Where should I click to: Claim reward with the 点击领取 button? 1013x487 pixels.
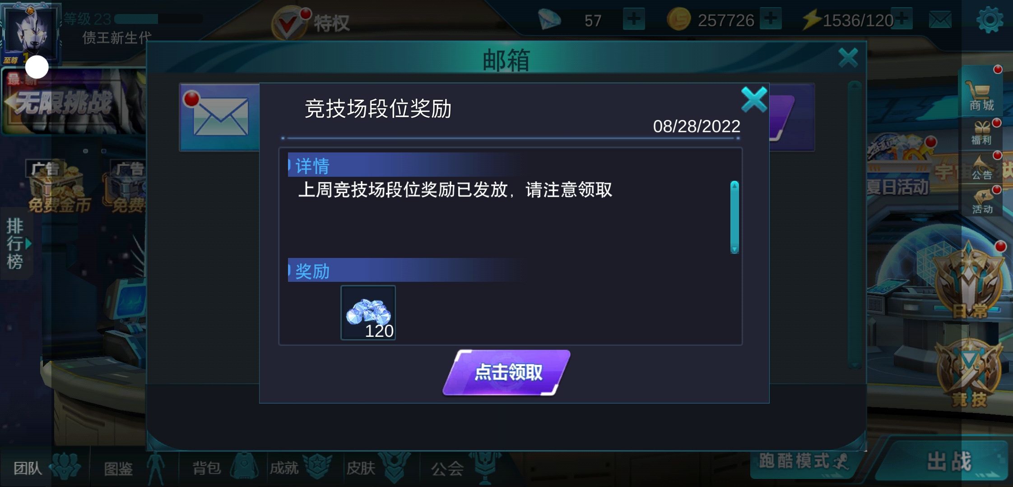click(506, 372)
